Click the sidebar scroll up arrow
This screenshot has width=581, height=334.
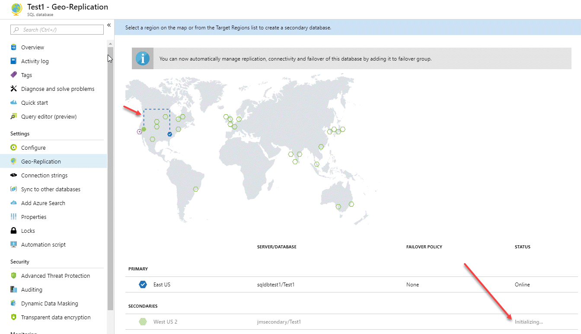pyautogui.click(x=110, y=44)
